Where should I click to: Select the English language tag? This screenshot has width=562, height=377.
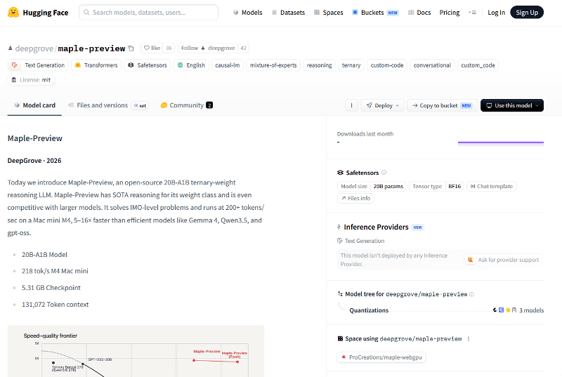[x=191, y=65]
